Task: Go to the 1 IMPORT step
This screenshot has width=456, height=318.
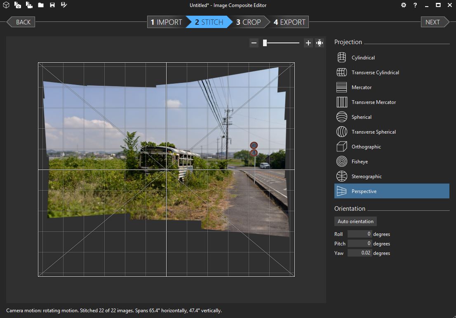Action: click(x=166, y=22)
